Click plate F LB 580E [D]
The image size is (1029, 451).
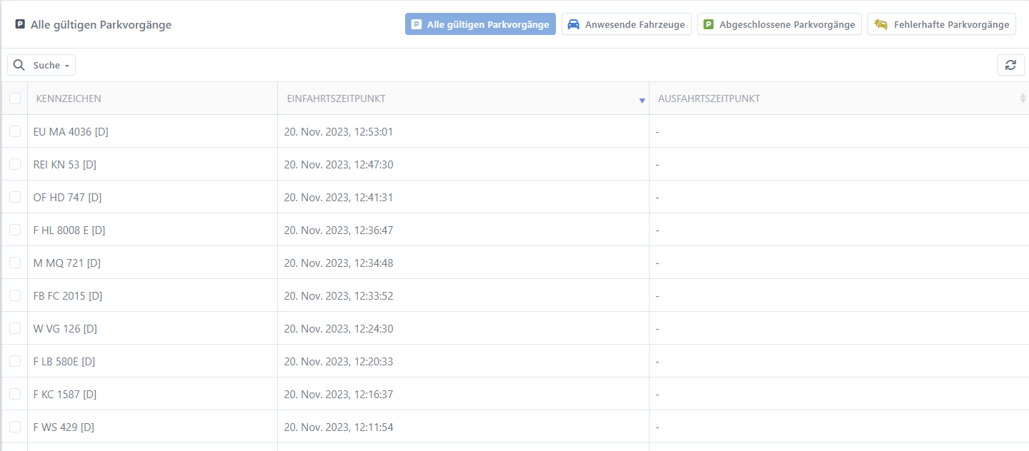coord(64,361)
